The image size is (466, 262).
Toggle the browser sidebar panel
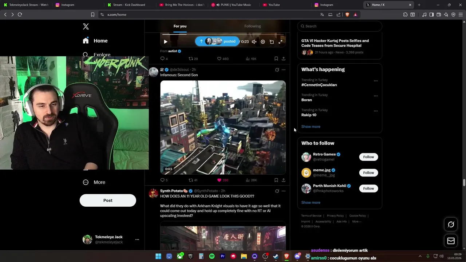[x=431, y=15]
